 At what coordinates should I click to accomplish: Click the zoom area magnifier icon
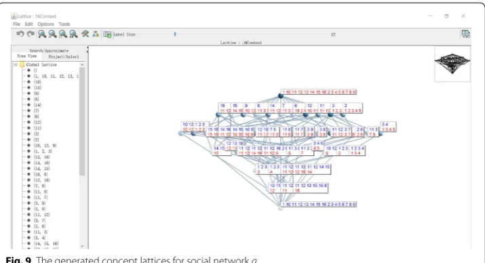pos(63,34)
